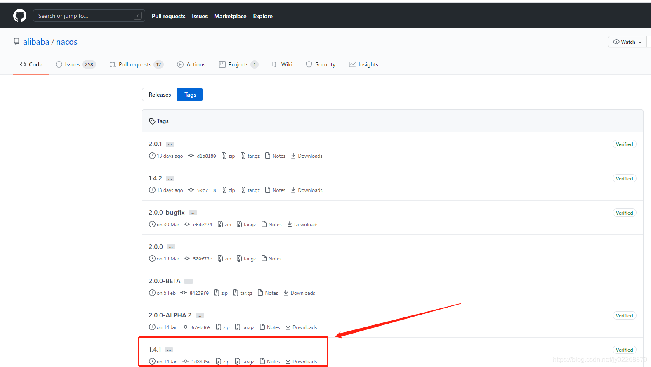Click the Insights graph icon

click(x=352, y=64)
